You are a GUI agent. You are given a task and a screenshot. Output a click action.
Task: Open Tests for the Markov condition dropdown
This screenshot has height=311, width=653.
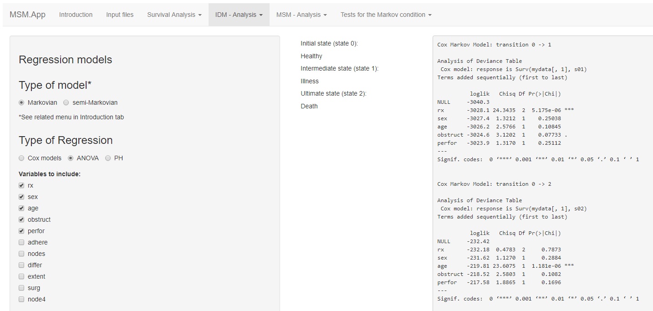click(x=386, y=15)
